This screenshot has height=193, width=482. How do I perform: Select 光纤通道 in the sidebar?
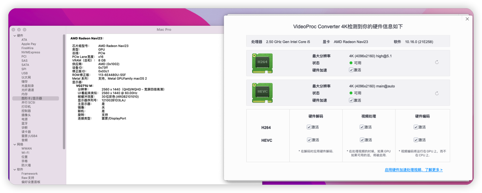point(27,90)
